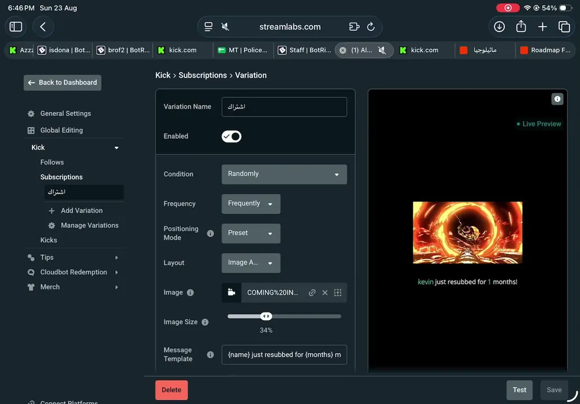Click the Add Variation plus icon
580x404 pixels.
52,210
